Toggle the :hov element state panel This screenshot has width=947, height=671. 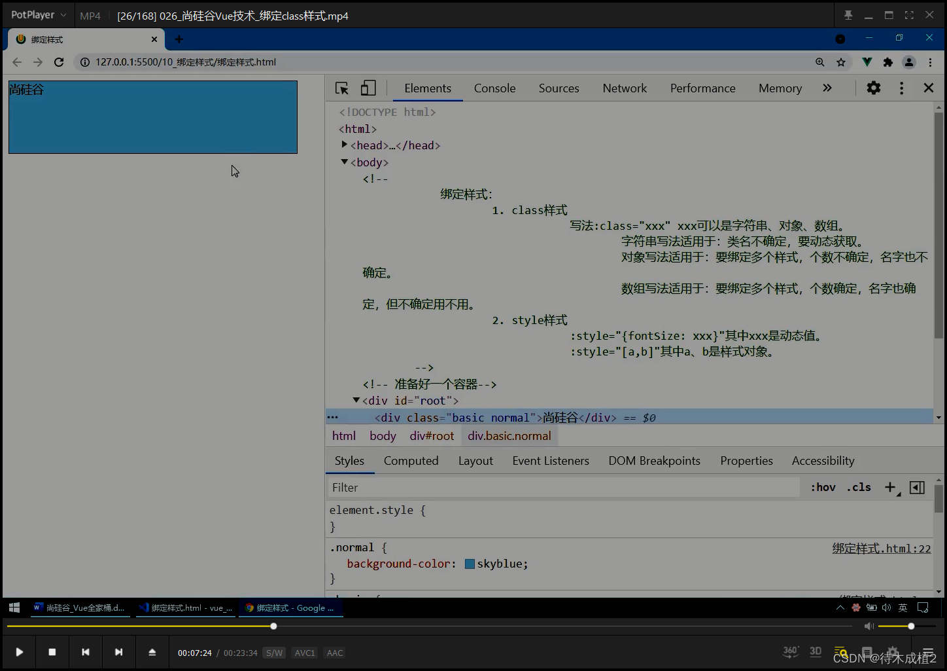(x=823, y=487)
